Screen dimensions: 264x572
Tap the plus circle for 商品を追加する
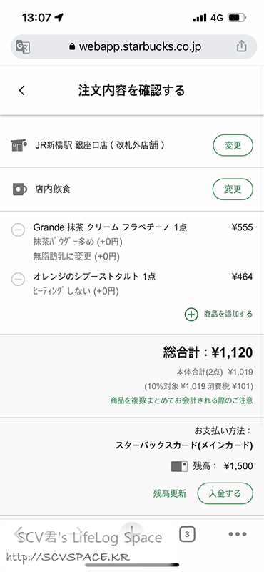click(x=191, y=315)
